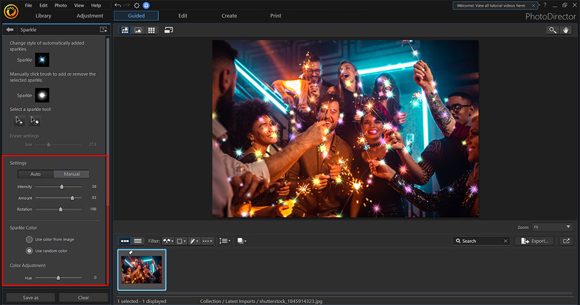Open preferences gear icon
Image resolution: width=580 pixels, height=305 pixels.
(136, 5)
